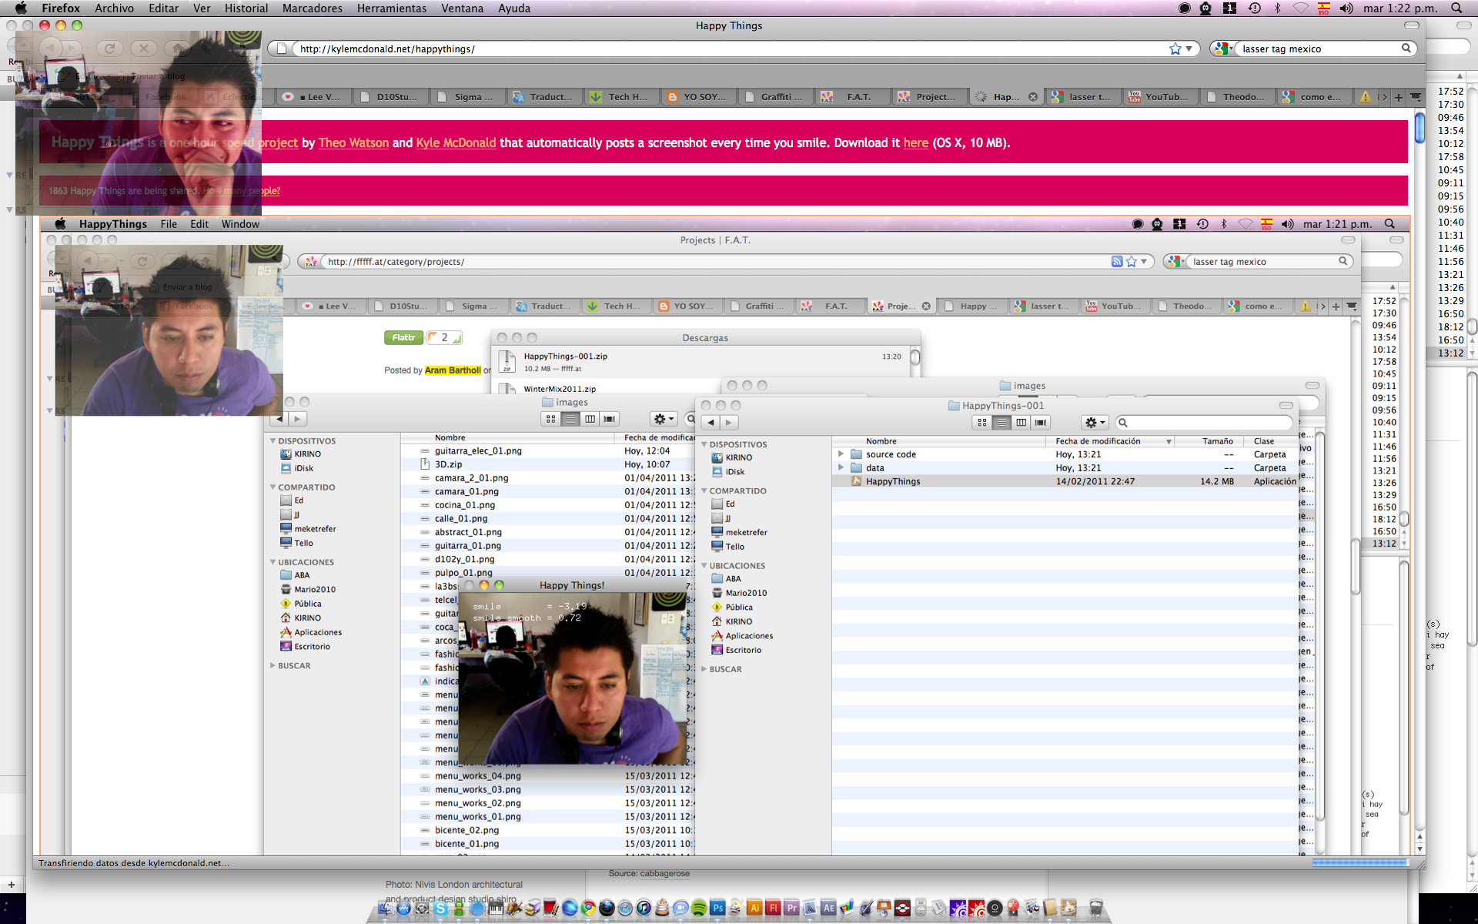Select column view in HappyThings-001 window
Screen dimensions: 1478x924
point(1021,422)
